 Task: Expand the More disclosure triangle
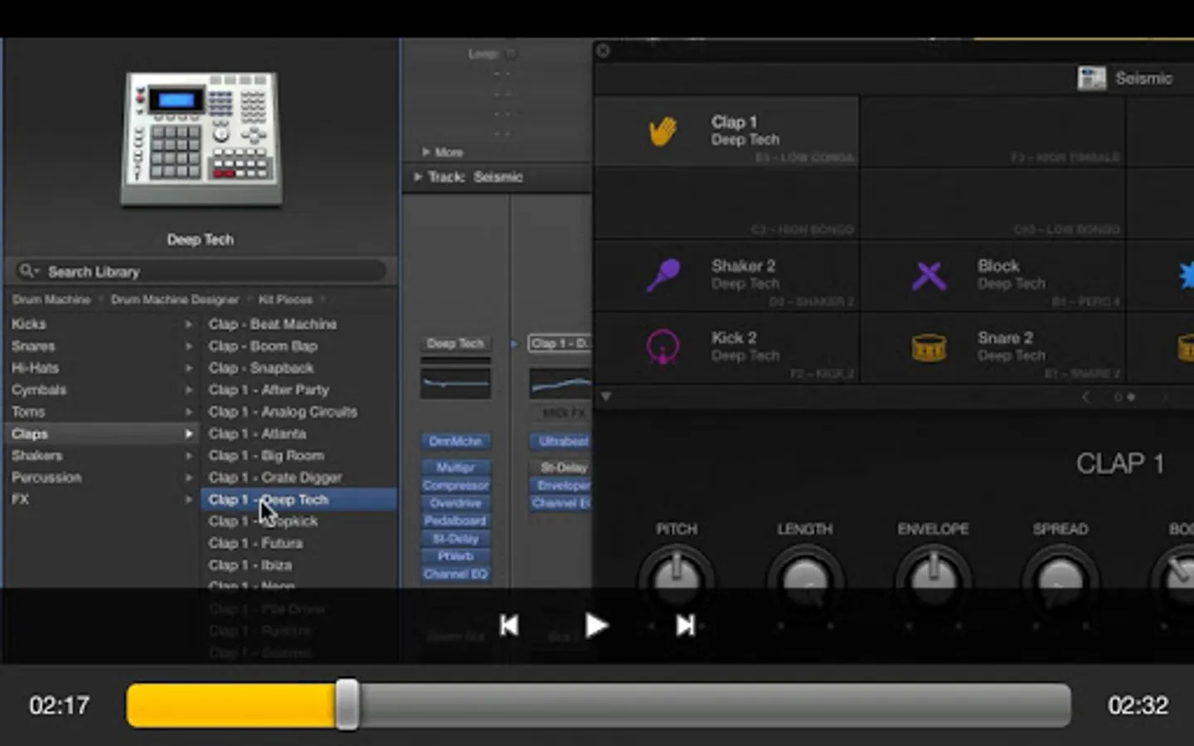click(x=425, y=152)
